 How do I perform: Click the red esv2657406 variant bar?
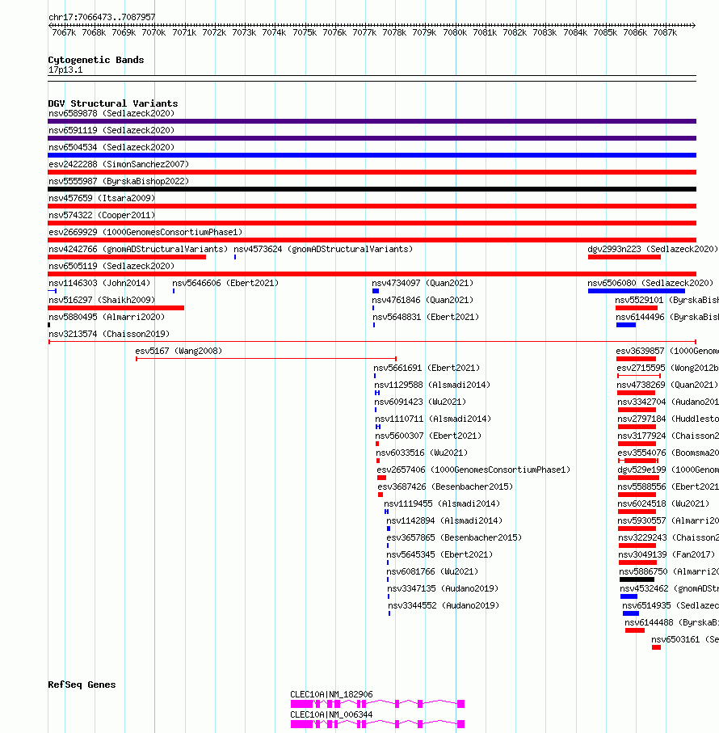tap(381, 478)
